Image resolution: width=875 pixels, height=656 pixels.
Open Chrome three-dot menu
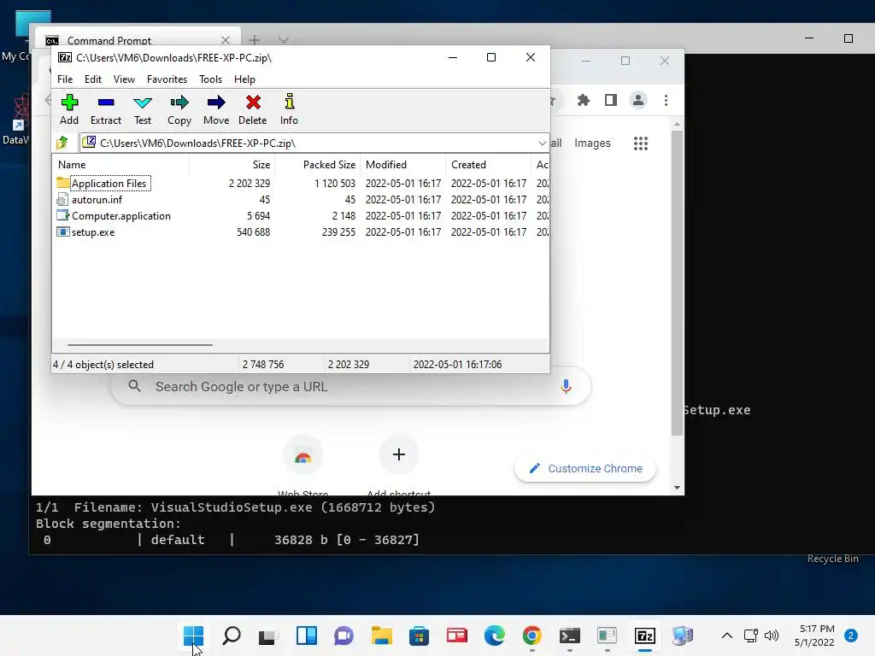coord(666,101)
